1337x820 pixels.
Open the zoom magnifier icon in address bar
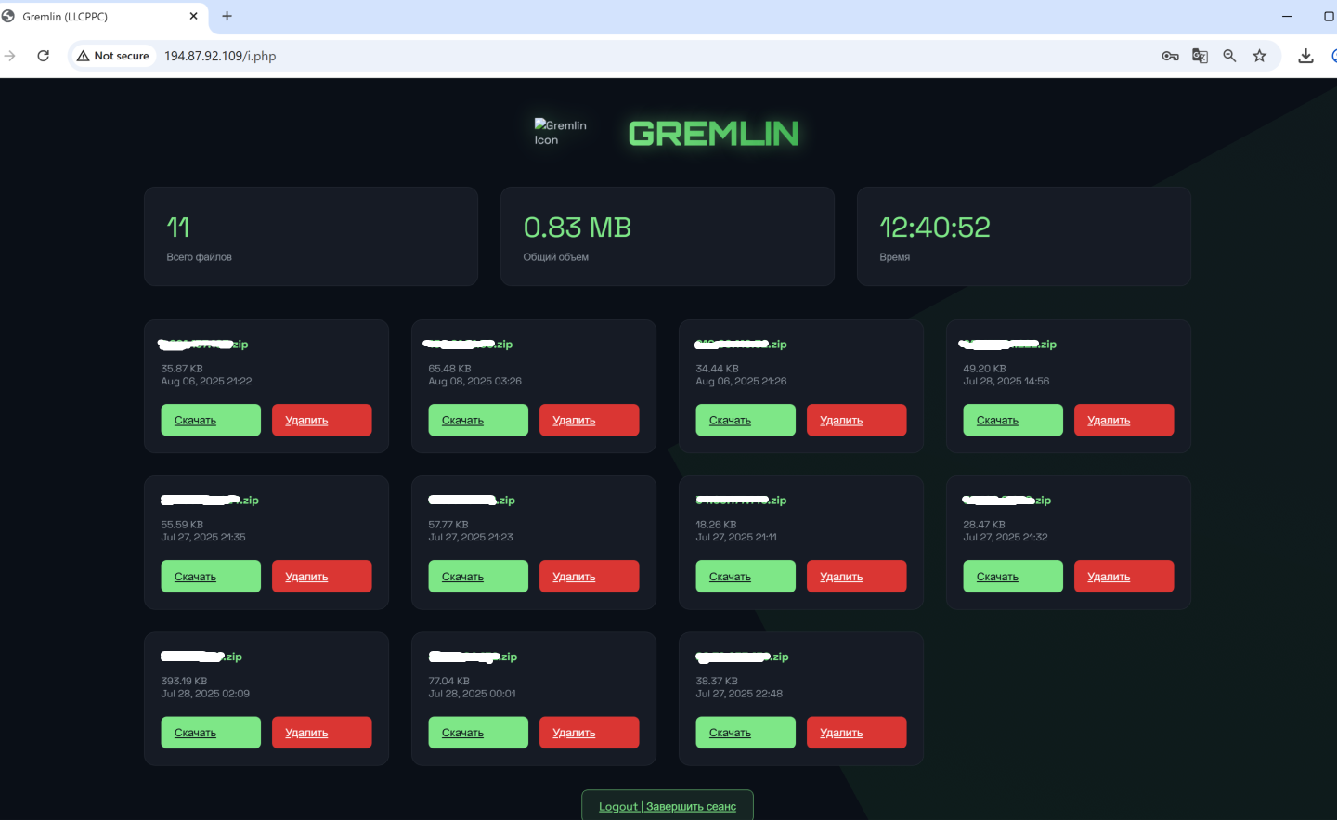tap(1229, 56)
